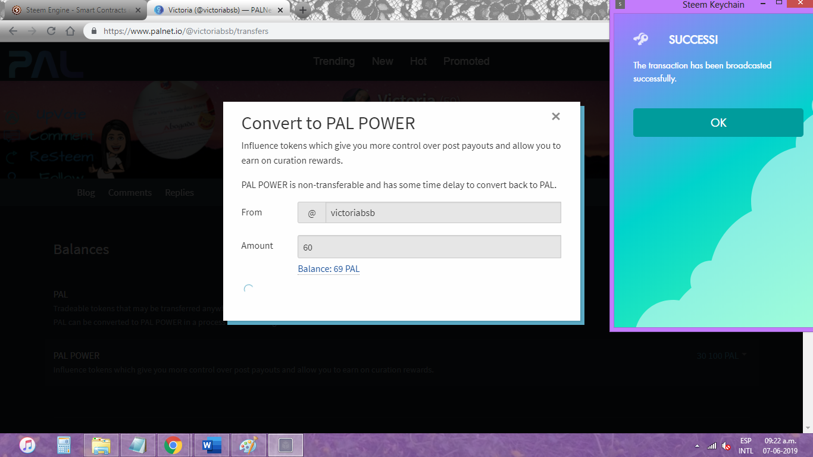The height and width of the screenshot is (457, 813).
Task: Expand the 30.100 PAL POWER dropdown
Action: (x=721, y=356)
